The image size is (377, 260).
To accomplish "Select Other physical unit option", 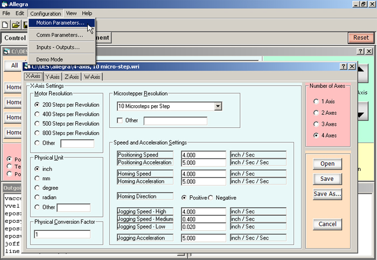I will 45,207.
